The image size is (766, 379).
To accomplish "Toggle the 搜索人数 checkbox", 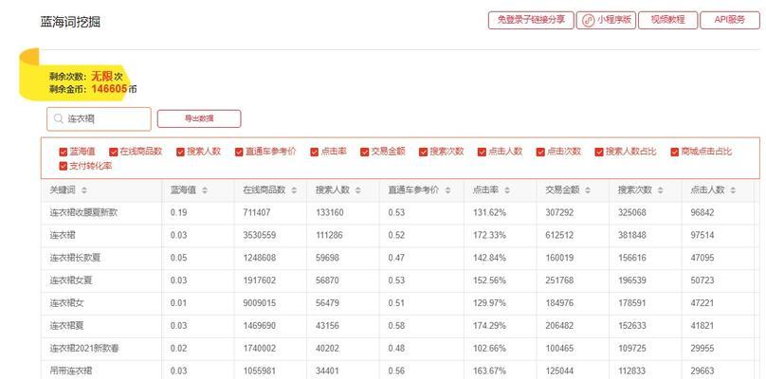I will (x=180, y=152).
